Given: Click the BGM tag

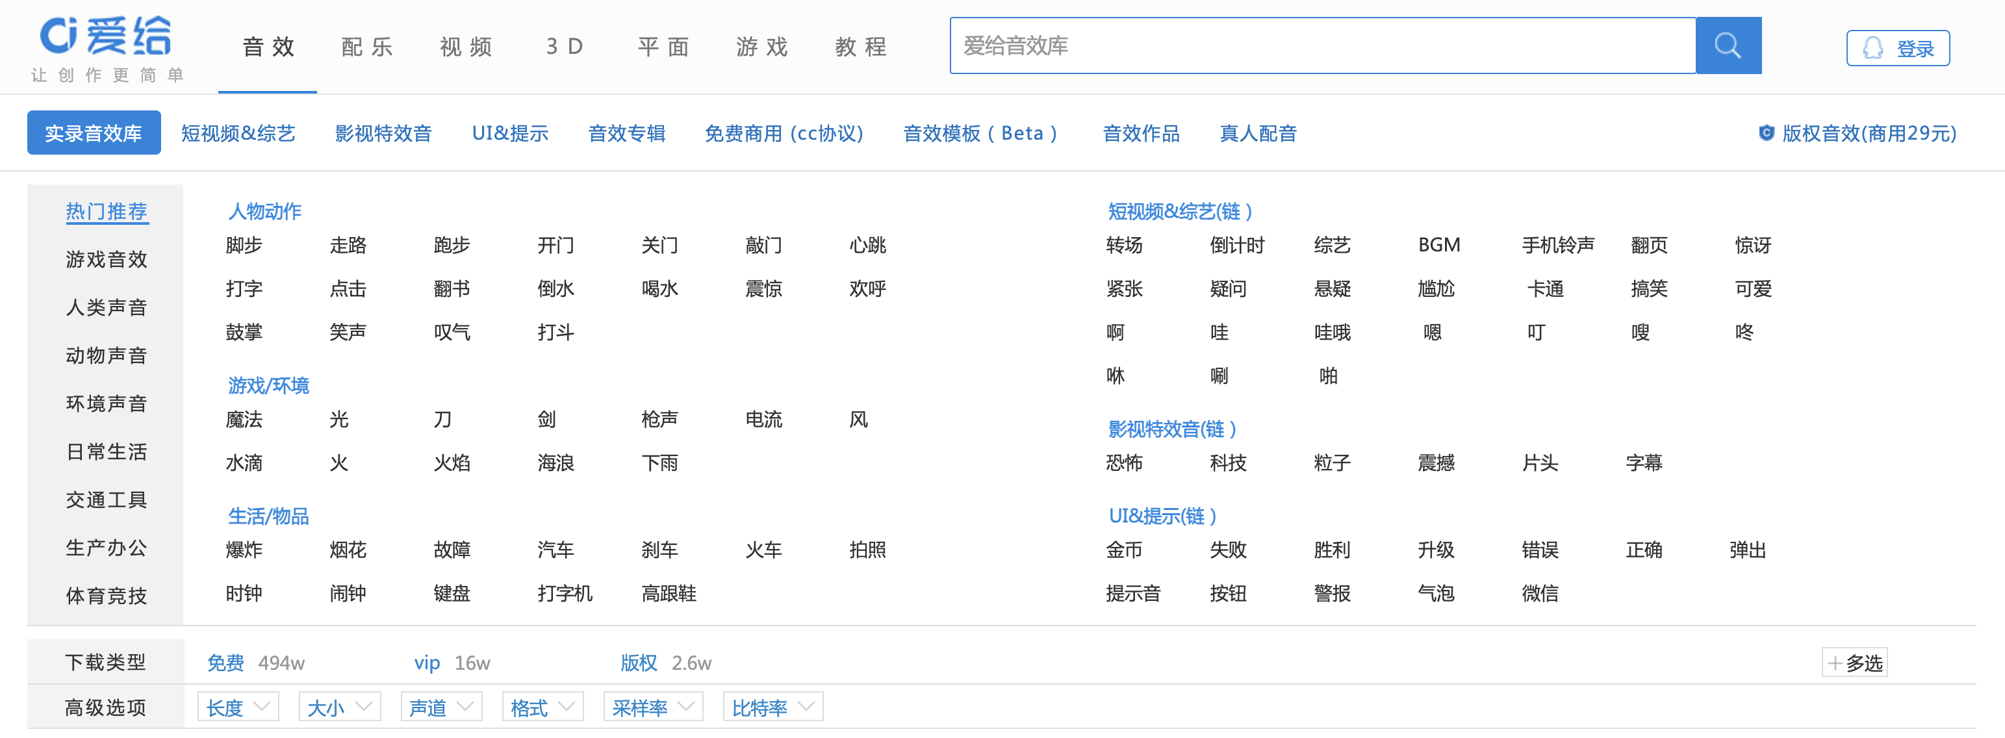Looking at the screenshot, I should [x=1439, y=245].
